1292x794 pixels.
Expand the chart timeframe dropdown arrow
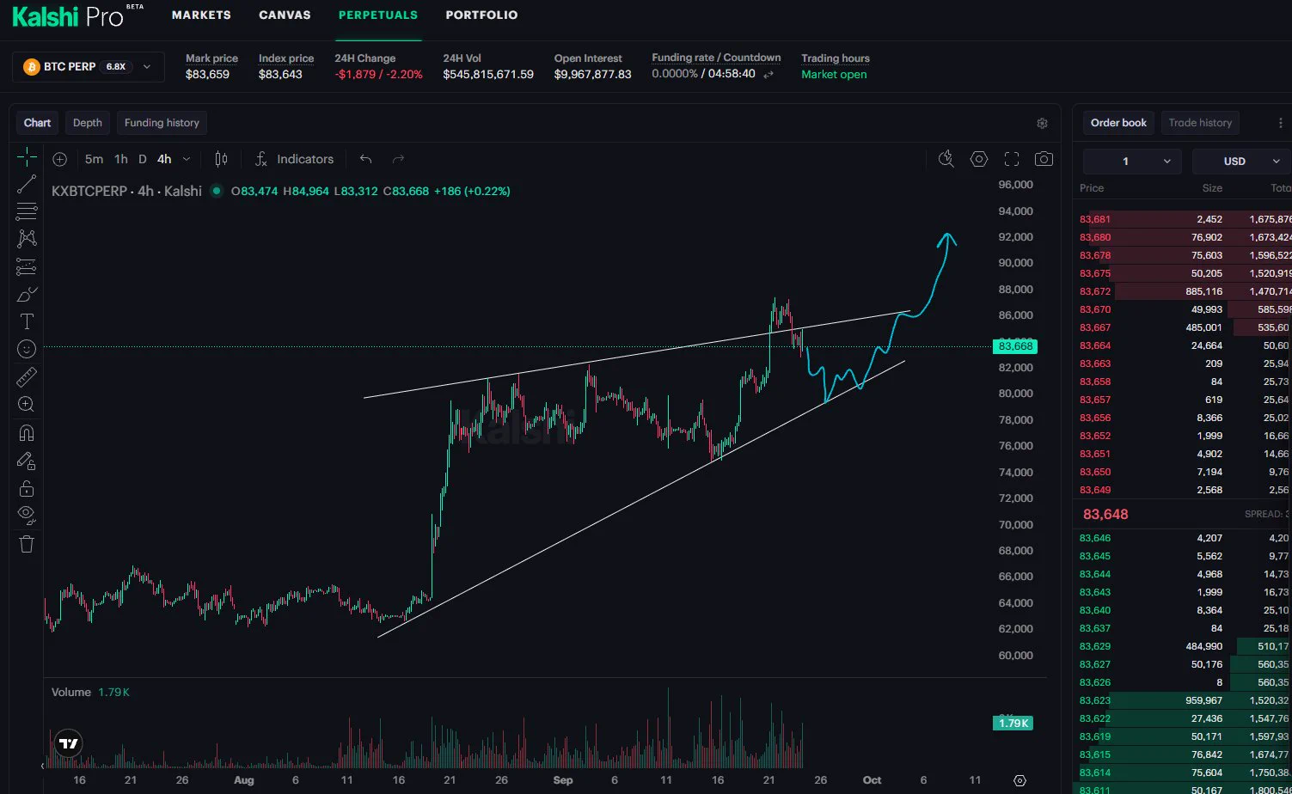187,159
